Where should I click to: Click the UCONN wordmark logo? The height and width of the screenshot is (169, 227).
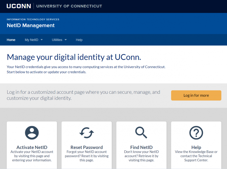click(x=19, y=6)
